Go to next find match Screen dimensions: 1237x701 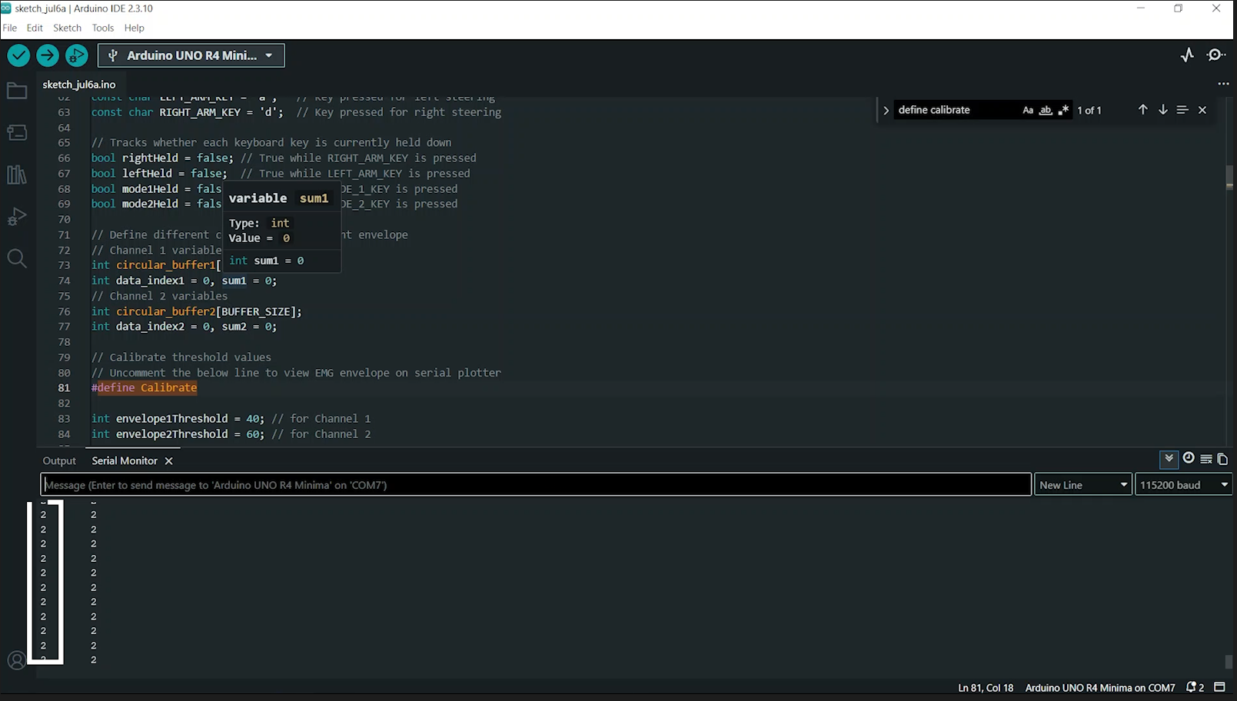pyautogui.click(x=1163, y=110)
